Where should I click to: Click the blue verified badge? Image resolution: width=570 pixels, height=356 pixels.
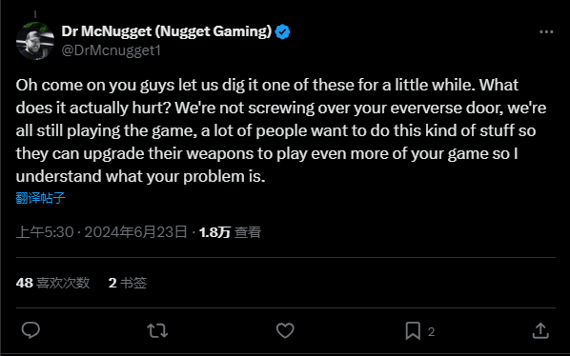tap(282, 32)
